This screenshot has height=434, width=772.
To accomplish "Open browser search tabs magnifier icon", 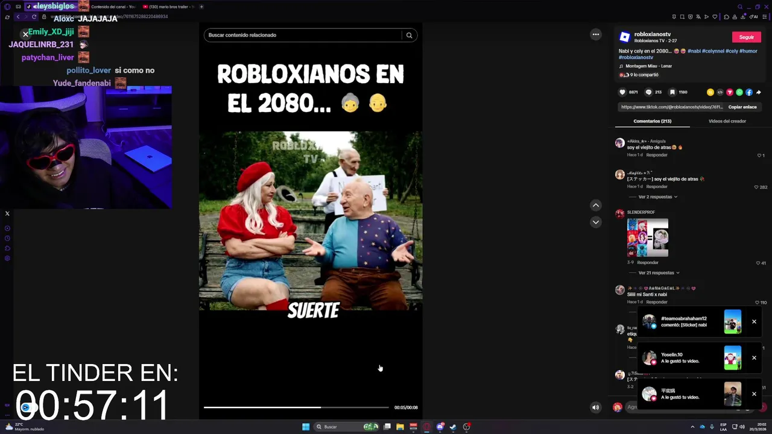I will pos(740,7).
